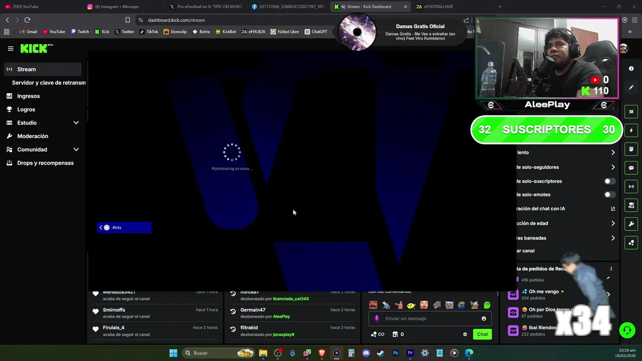The width and height of the screenshot is (642, 361).
Task: Toggle solo-emotes chat mode
Action: (x=609, y=195)
